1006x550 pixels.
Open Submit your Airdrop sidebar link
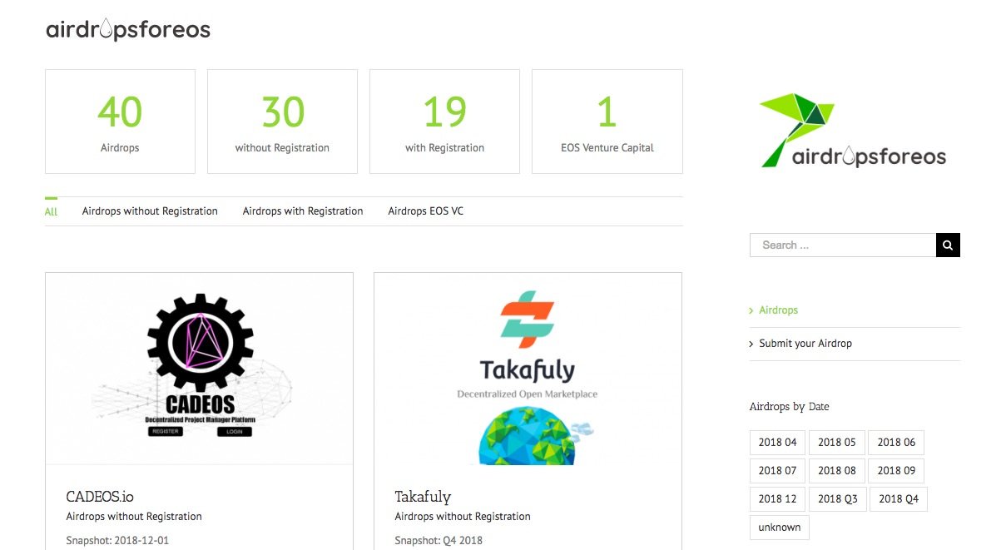(805, 344)
